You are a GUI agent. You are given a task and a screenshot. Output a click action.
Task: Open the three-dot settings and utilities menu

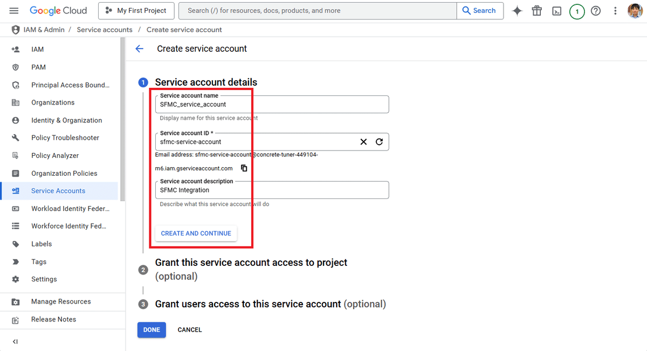[x=615, y=11]
